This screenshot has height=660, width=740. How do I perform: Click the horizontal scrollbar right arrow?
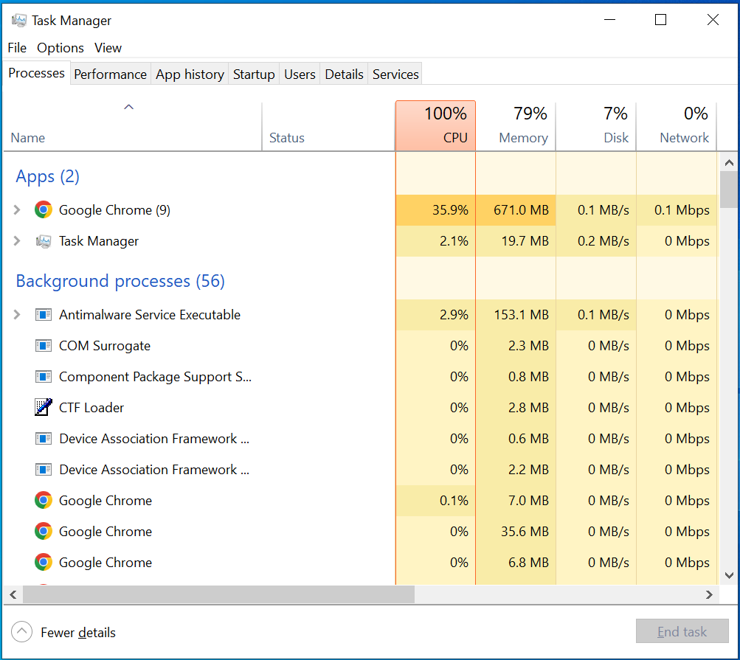point(710,594)
